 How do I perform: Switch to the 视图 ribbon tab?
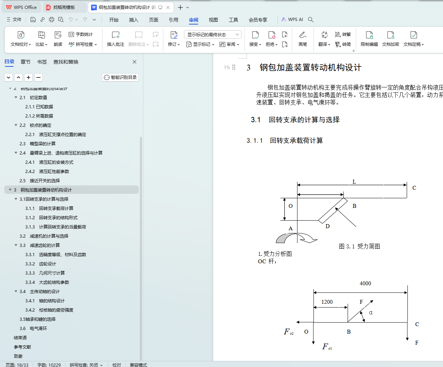pyautogui.click(x=213, y=20)
